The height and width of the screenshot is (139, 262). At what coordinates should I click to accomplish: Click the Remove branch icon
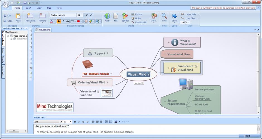(42, 16)
